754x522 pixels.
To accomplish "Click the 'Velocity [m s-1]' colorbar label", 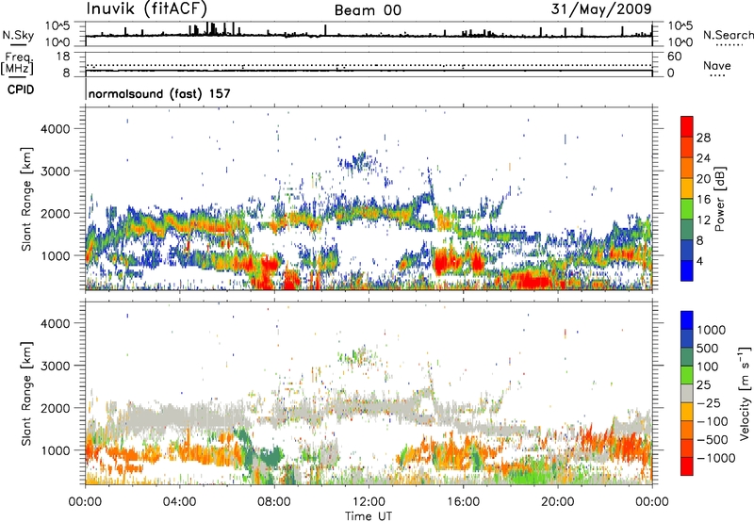I will [x=745, y=393].
